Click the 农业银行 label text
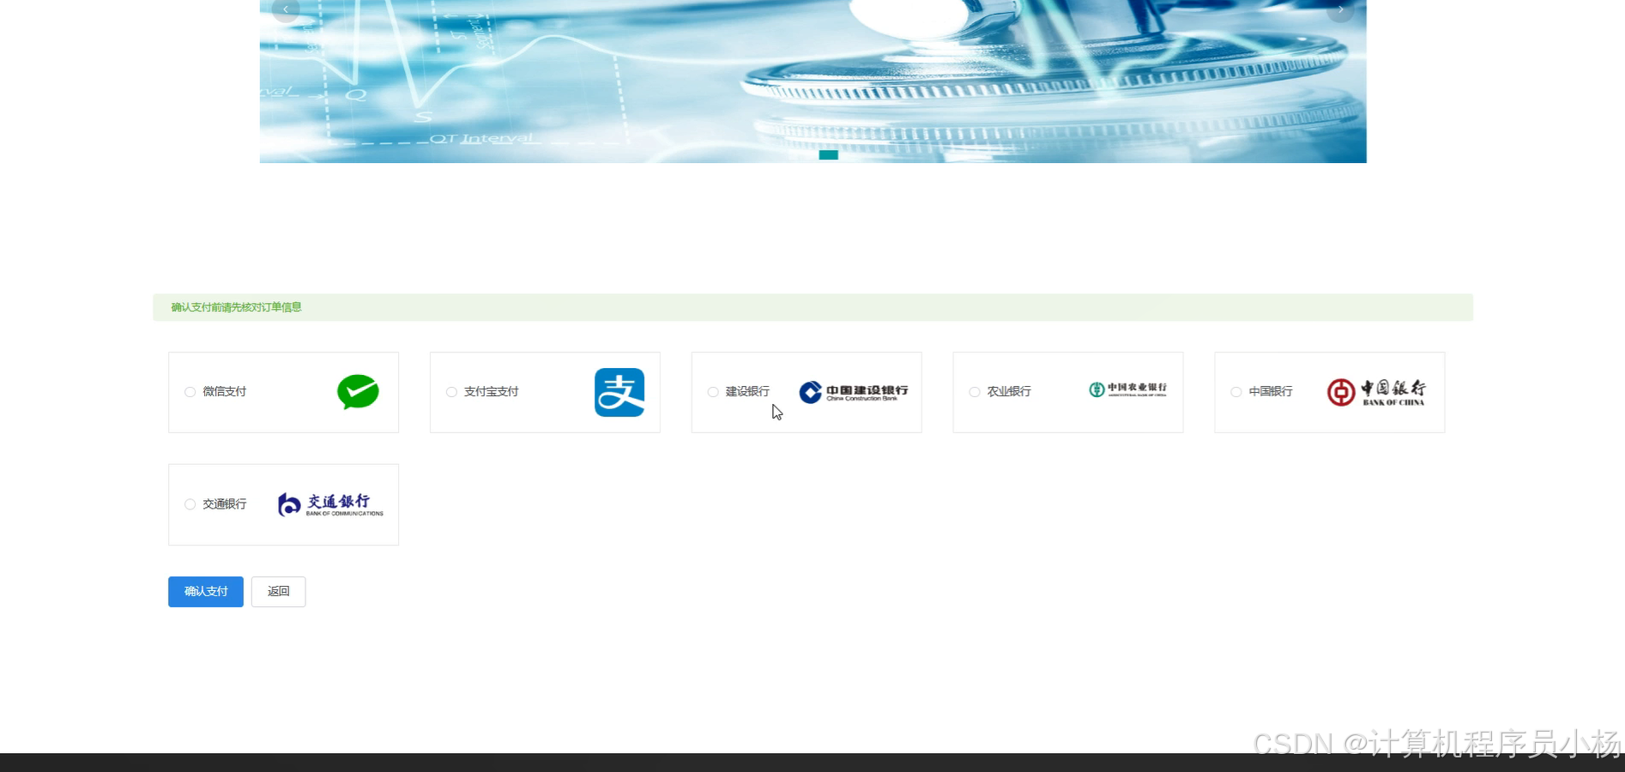Screen dimensions: 1625x772 point(1010,392)
